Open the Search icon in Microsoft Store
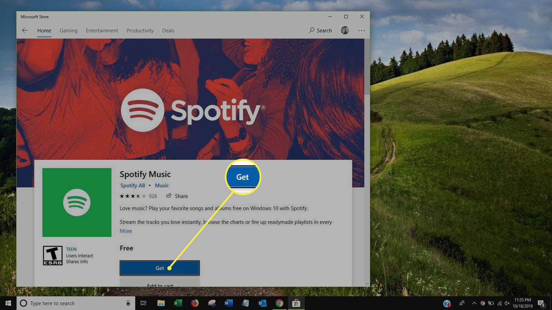The width and height of the screenshot is (552, 310). pyautogui.click(x=312, y=30)
